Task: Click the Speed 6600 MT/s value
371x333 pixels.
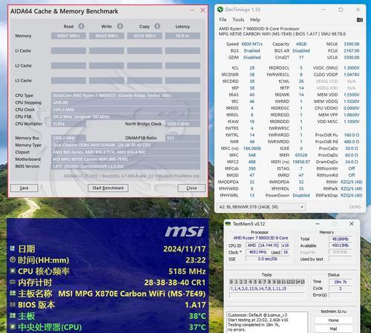Action: [x=252, y=44]
